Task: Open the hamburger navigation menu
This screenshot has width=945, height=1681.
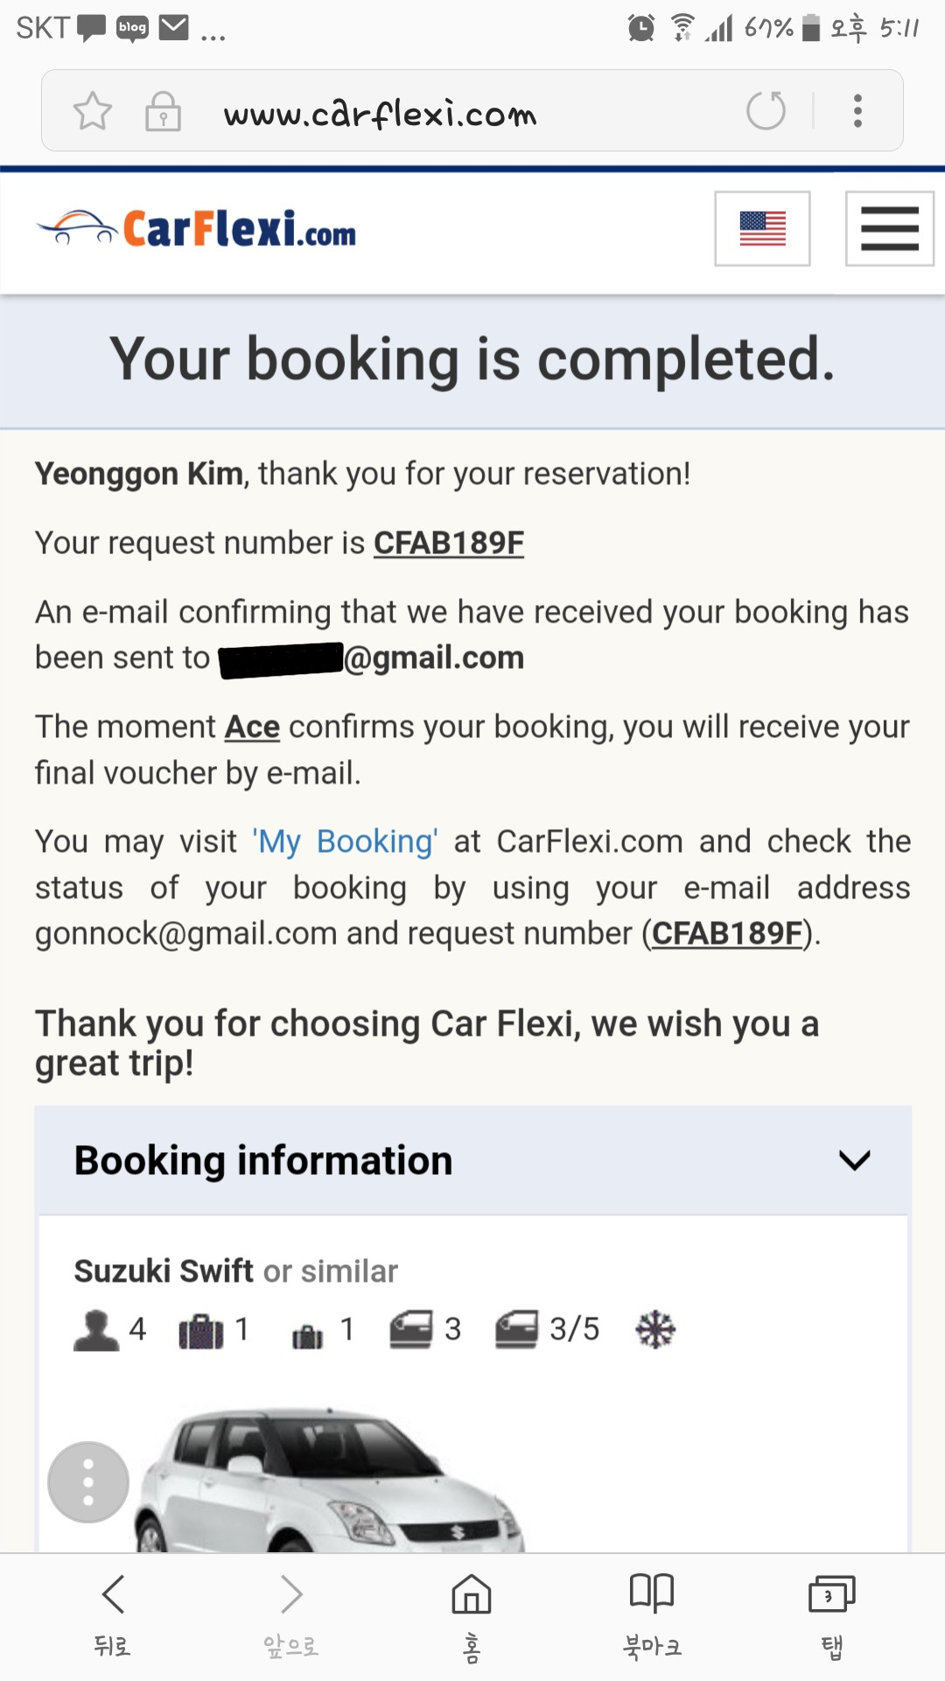Action: [889, 229]
